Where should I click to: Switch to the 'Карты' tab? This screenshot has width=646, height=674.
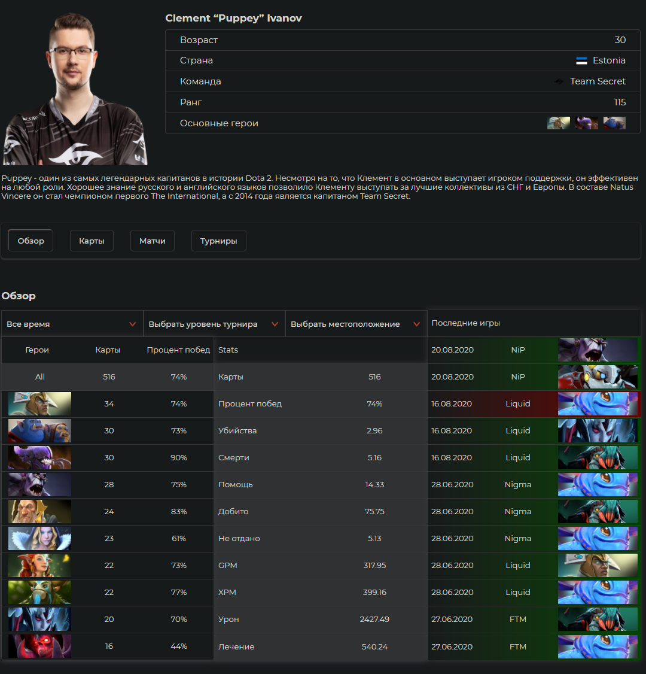[x=92, y=241]
